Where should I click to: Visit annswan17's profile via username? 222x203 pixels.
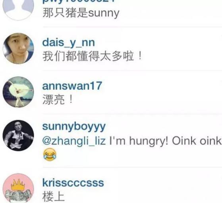(x=72, y=86)
